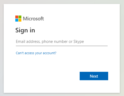Follow the account recovery help link
Viewport: 124px width, 96px height.
(x=36, y=53)
